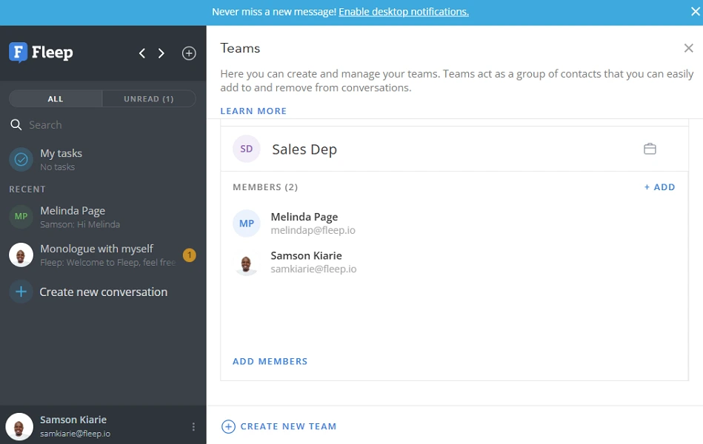Close the Teams panel
Viewport: 703px width, 444px height.
[x=688, y=48]
